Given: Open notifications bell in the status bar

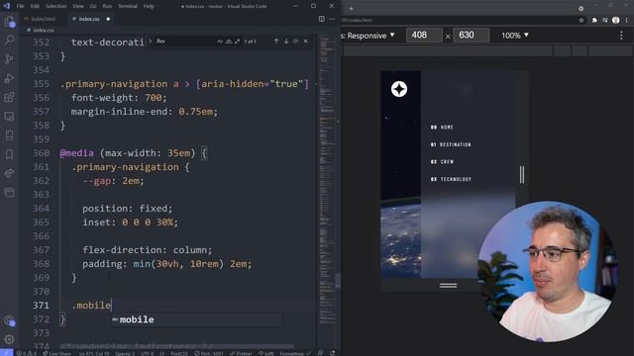Looking at the screenshot, I should point(332,353).
